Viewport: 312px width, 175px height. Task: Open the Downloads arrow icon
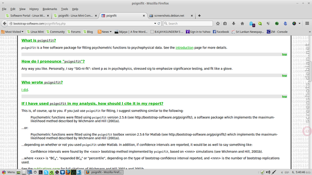pos(234,23)
